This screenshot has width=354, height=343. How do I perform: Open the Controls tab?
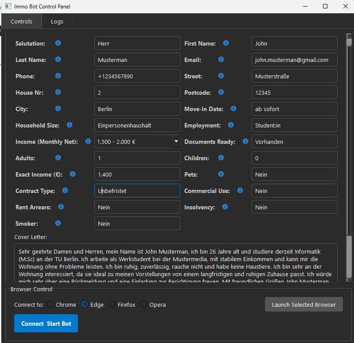pyautogui.click(x=21, y=21)
